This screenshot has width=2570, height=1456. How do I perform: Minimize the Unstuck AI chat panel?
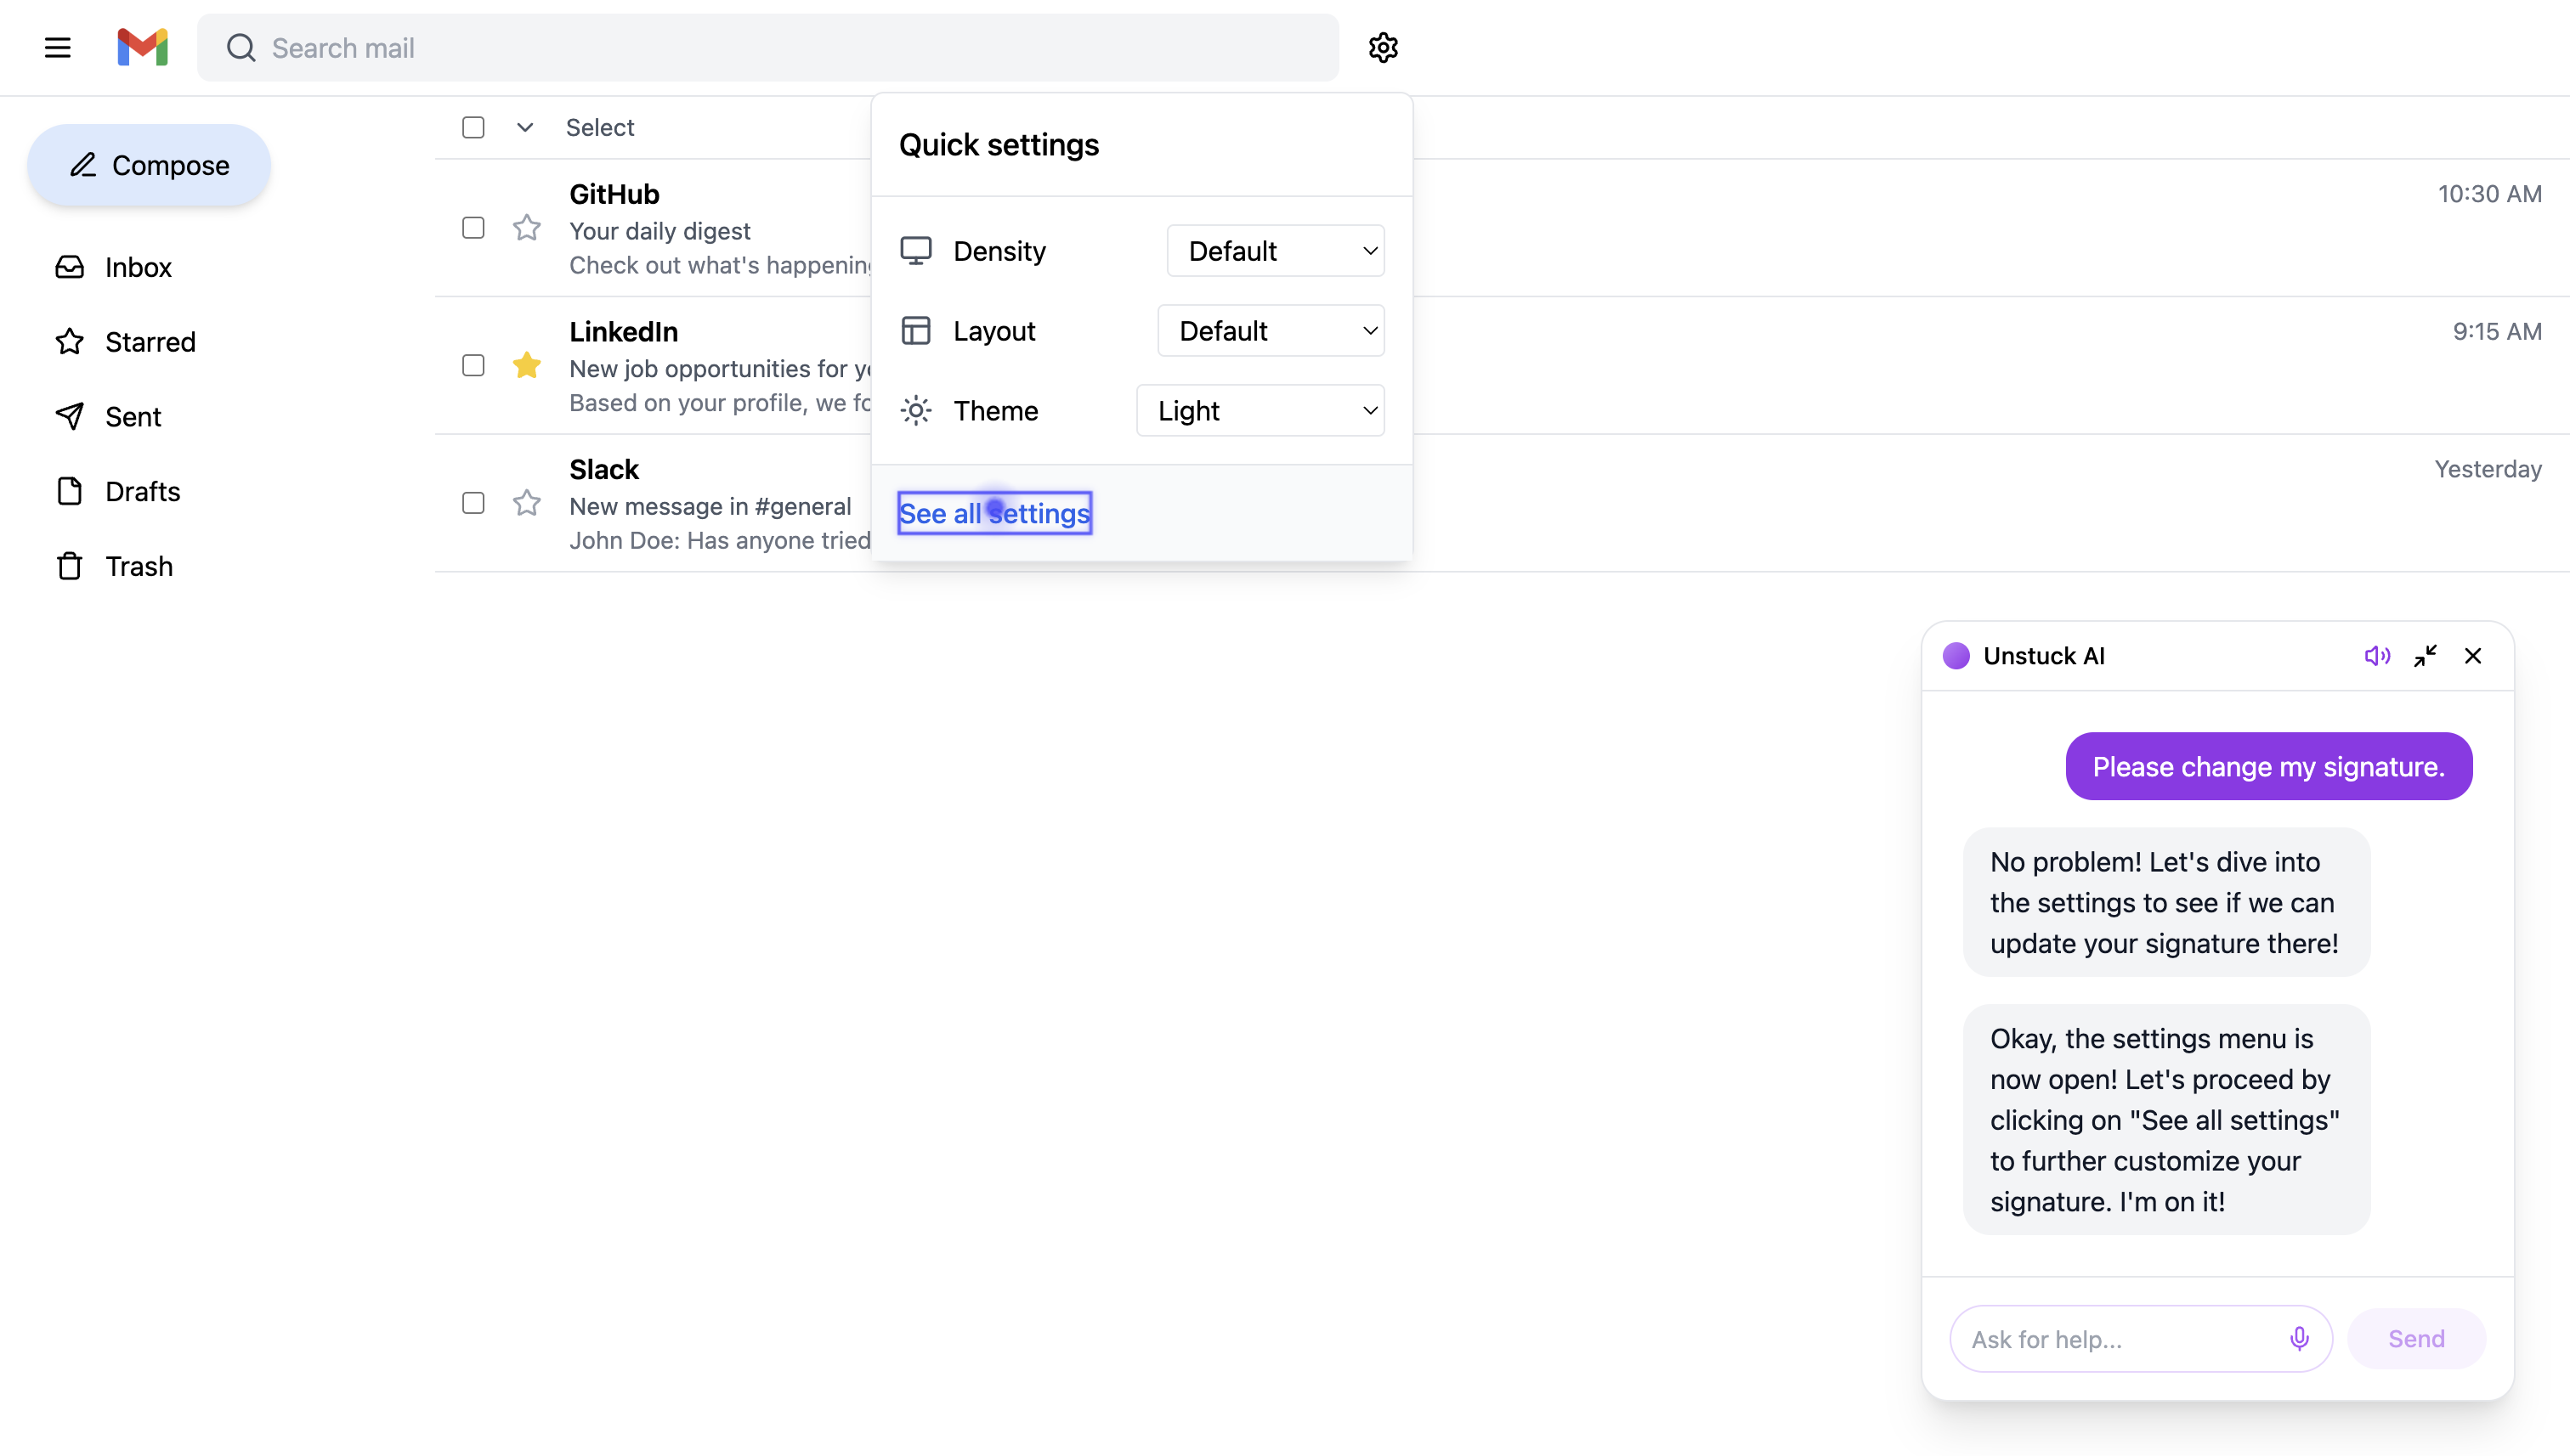point(2425,656)
